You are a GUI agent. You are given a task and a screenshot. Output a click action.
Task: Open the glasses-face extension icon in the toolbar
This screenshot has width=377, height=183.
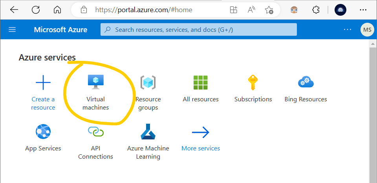(294, 10)
